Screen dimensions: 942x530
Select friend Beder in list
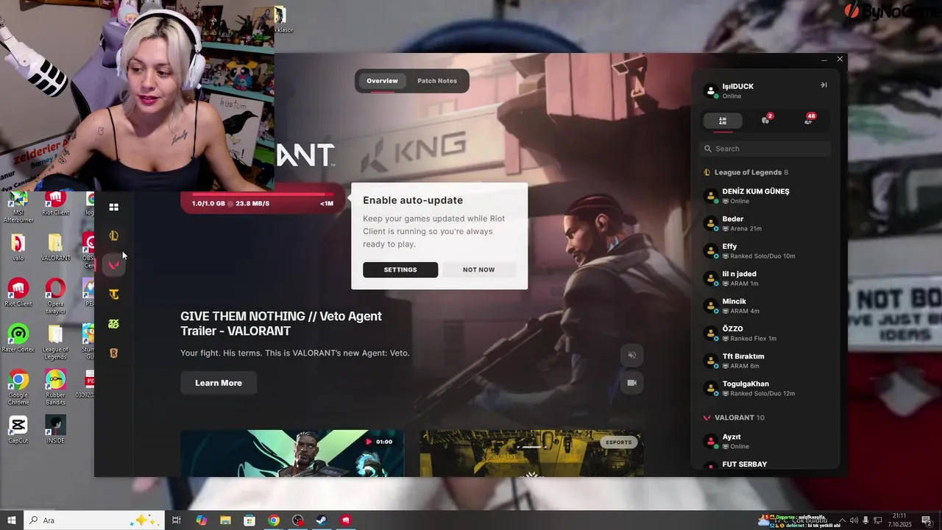click(765, 223)
